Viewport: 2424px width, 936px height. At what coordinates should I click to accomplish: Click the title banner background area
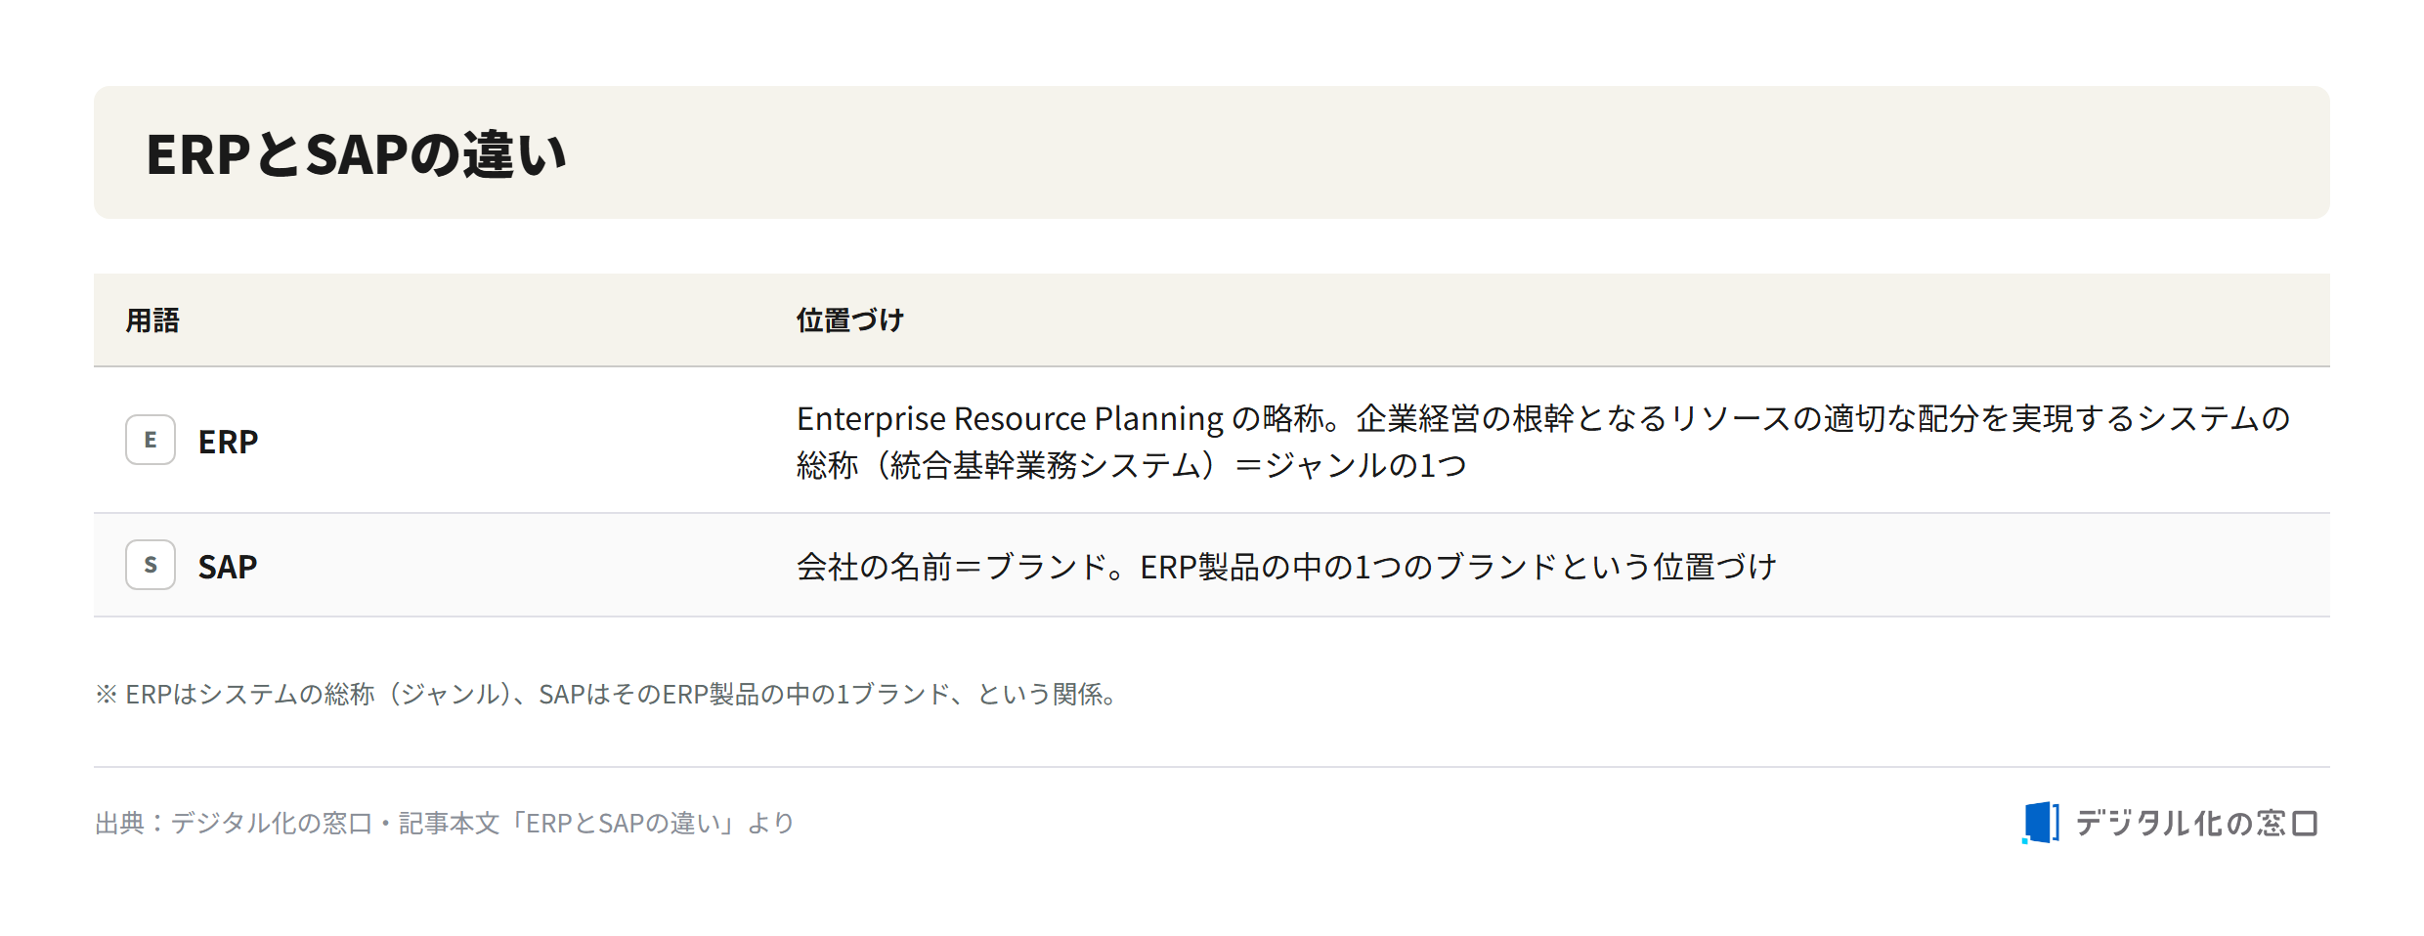pos(1212,152)
